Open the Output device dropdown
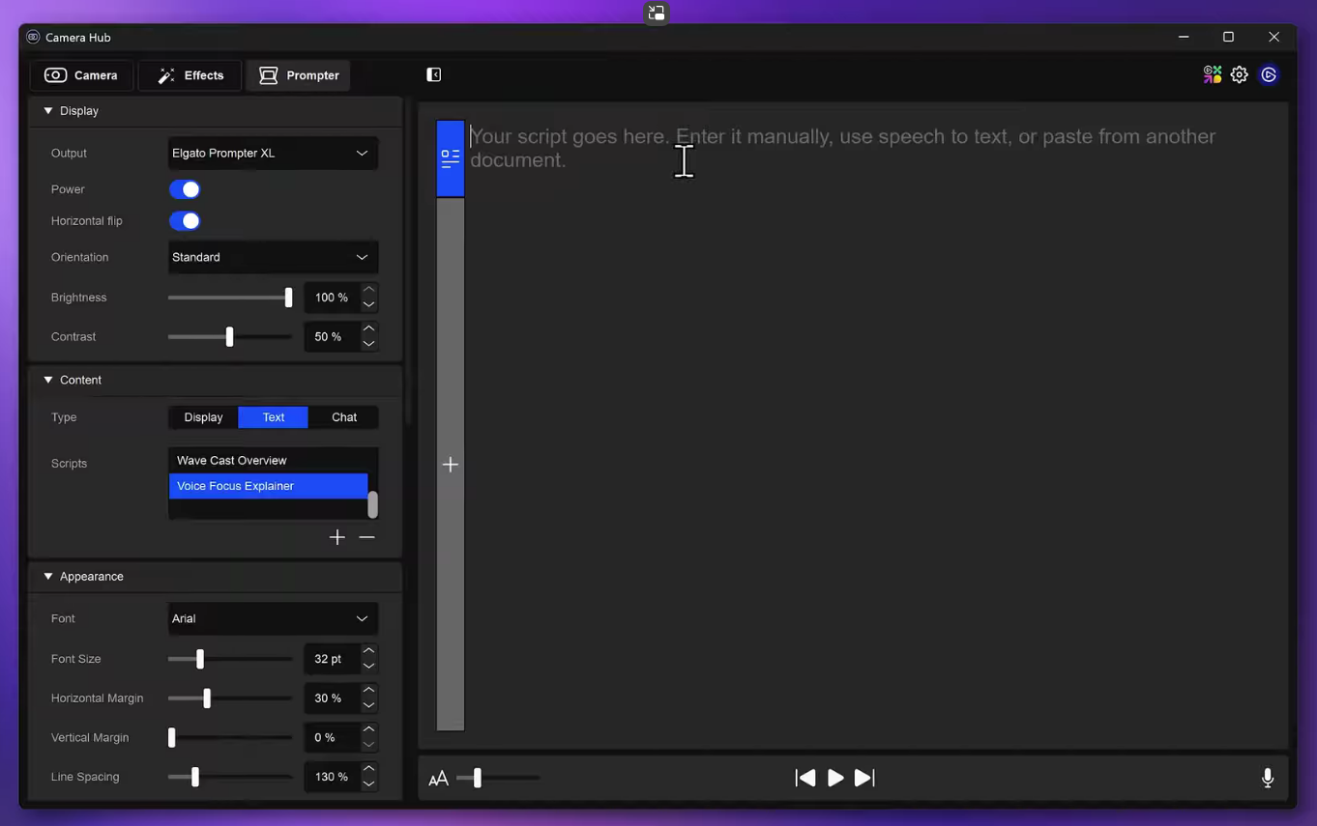1317x826 pixels. [272, 154]
